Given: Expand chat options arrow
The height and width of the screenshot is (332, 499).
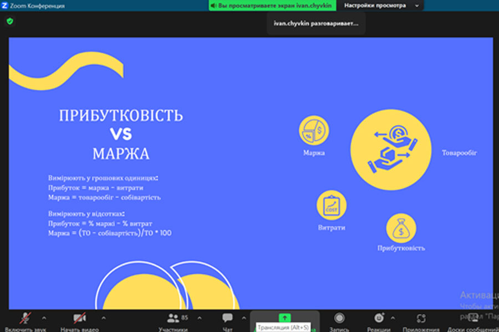Looking at the screenshot, I should [x=244, y=318].
